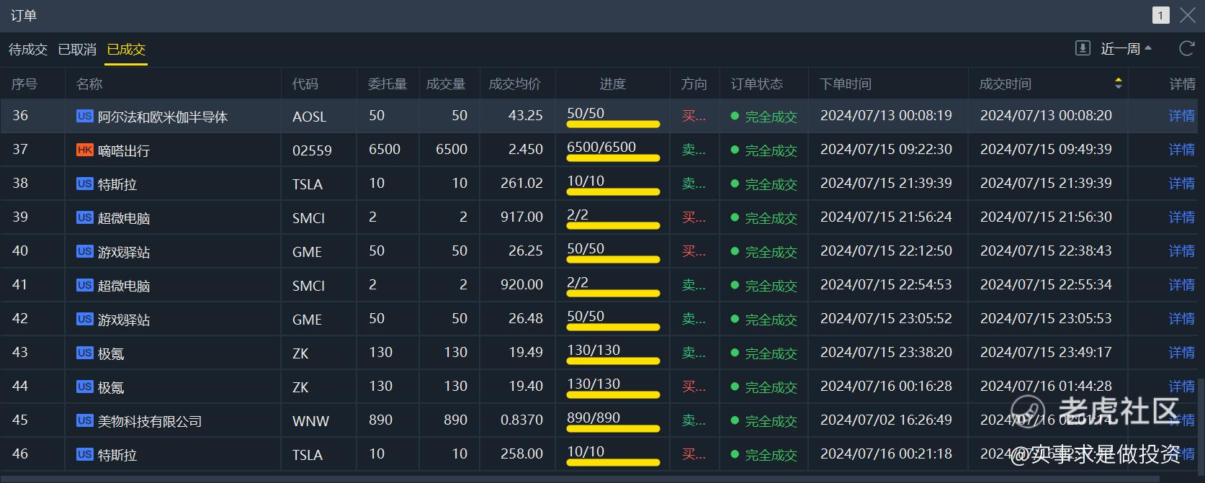The image size is (1205, 483).
Task: Switch to the 已取消 tab
Action: (77, 49)
